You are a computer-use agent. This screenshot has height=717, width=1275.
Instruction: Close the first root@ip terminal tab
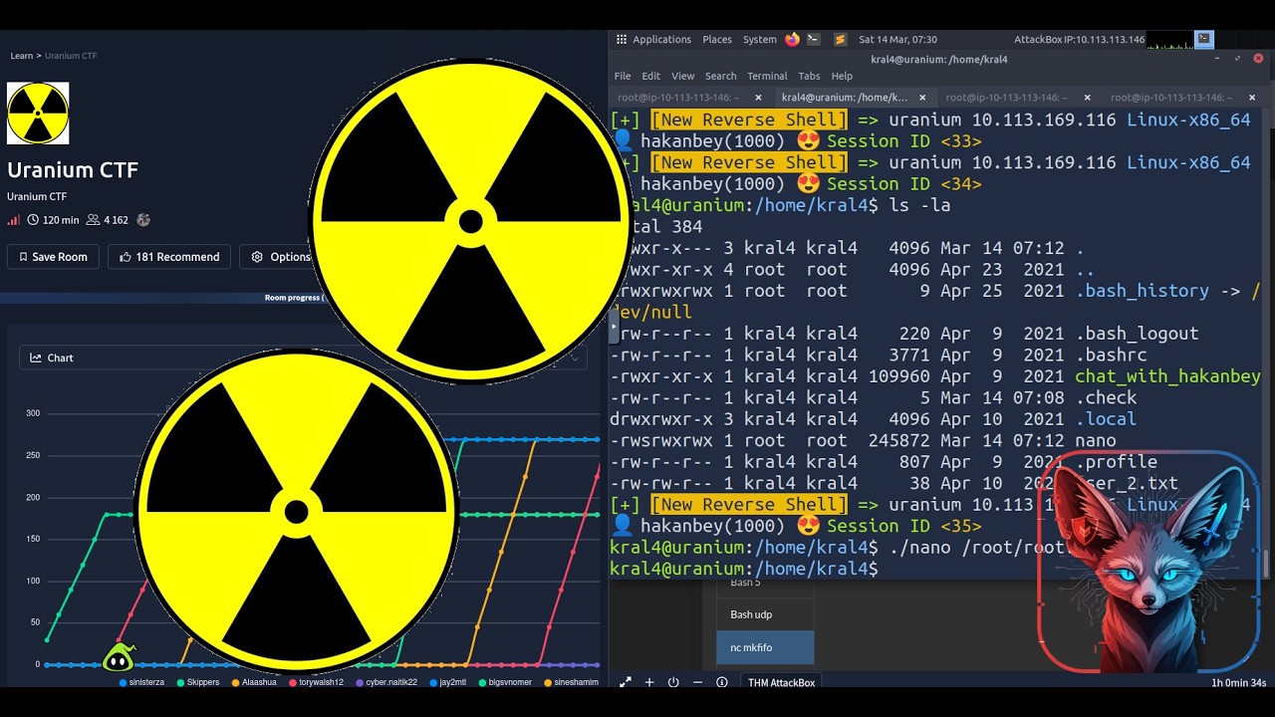(758, 98)
